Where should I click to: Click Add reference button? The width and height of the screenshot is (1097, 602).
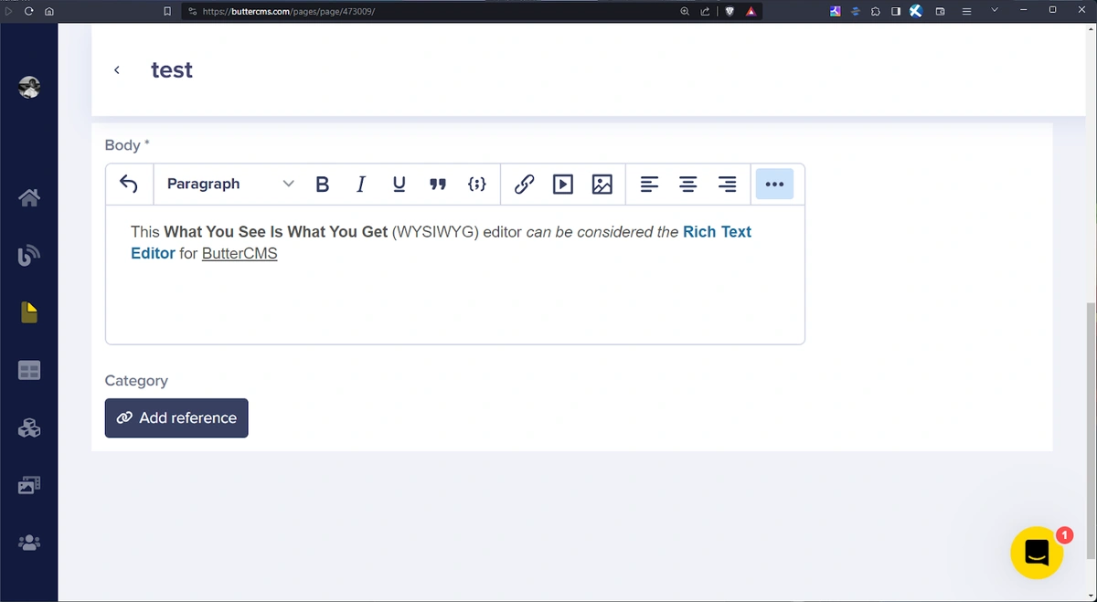click(176, 418)
